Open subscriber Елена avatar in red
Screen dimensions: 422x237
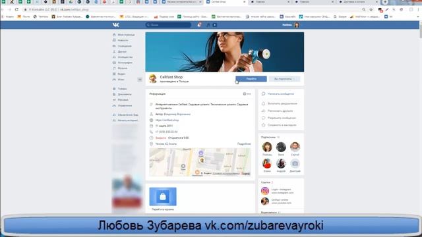(x=267, y=163)
